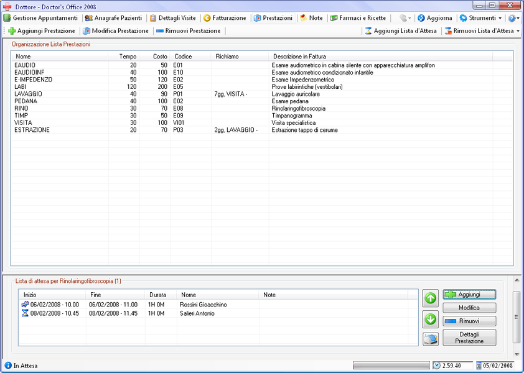Click the recall text '7gg, VISITA -'
524x373 pixels.
tap(231, 94)
